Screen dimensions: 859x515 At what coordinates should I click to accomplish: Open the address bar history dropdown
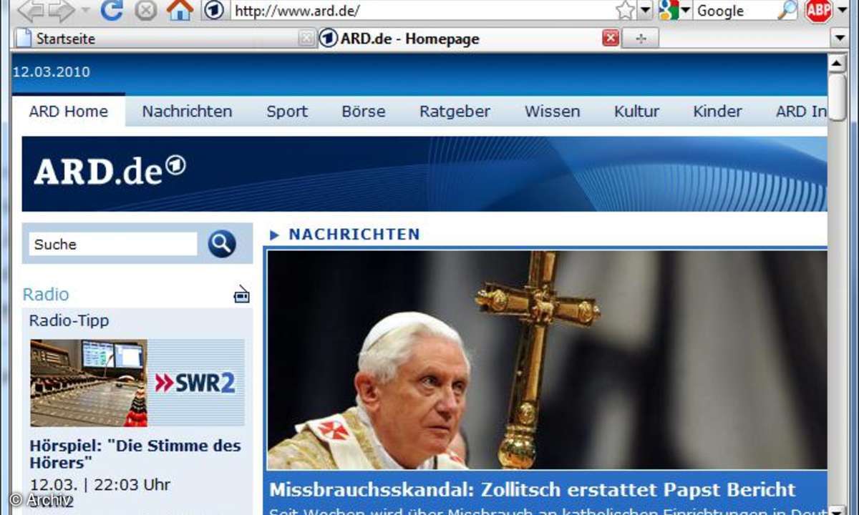(645, 11)
